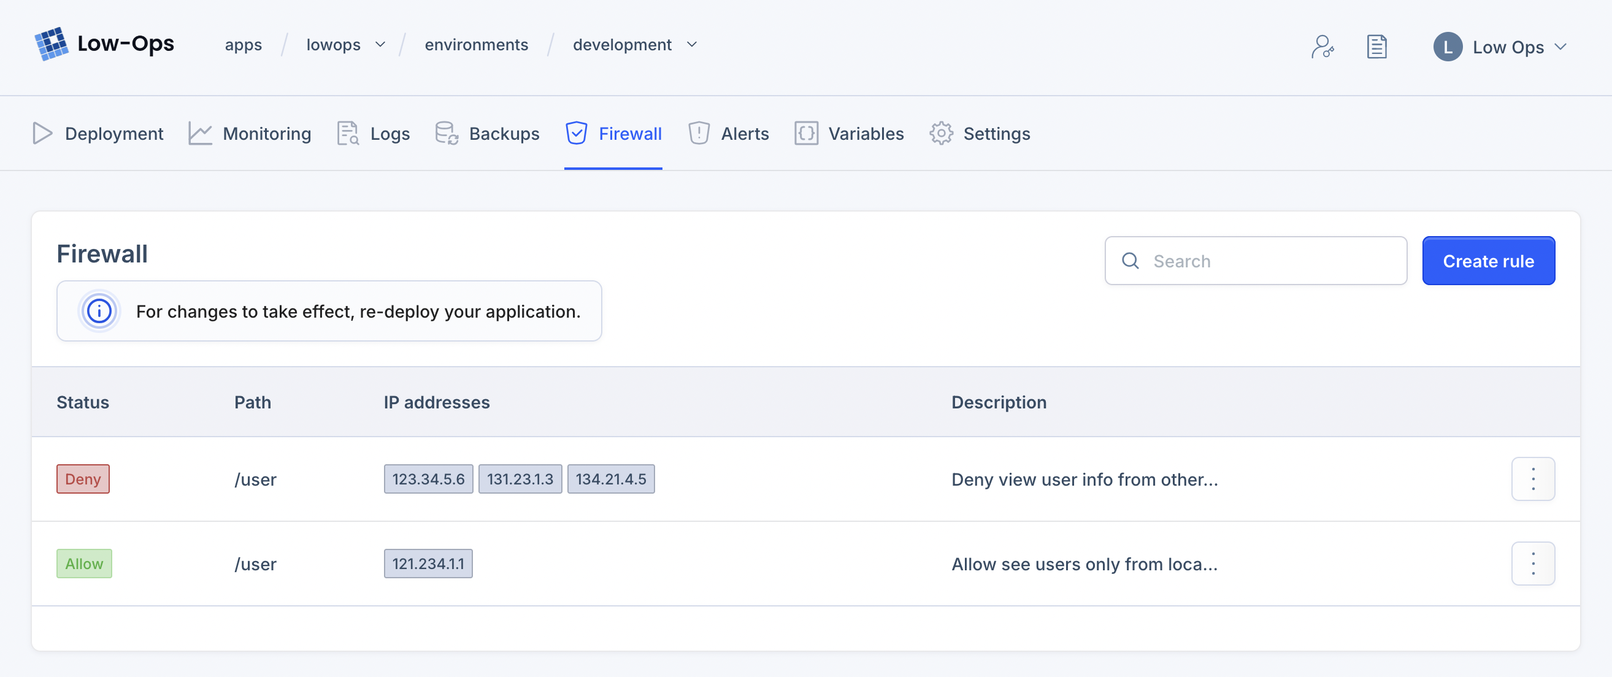
Task: Click the Low-Ops brand name
Action: [126, 43]
